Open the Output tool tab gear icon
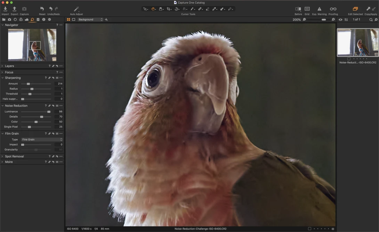This screenshot has height=232, width=379. [x=50, y=19]
